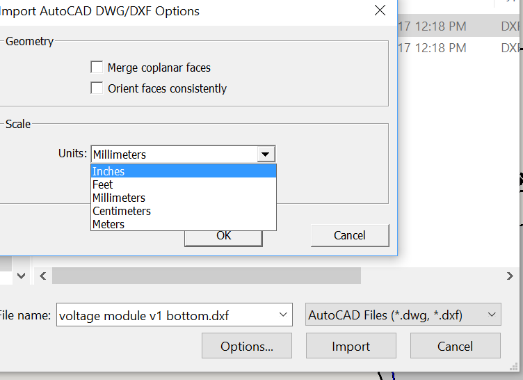The image size is (523, 380).
Task: Open the Units dropdown arrow
Action: 266,155
